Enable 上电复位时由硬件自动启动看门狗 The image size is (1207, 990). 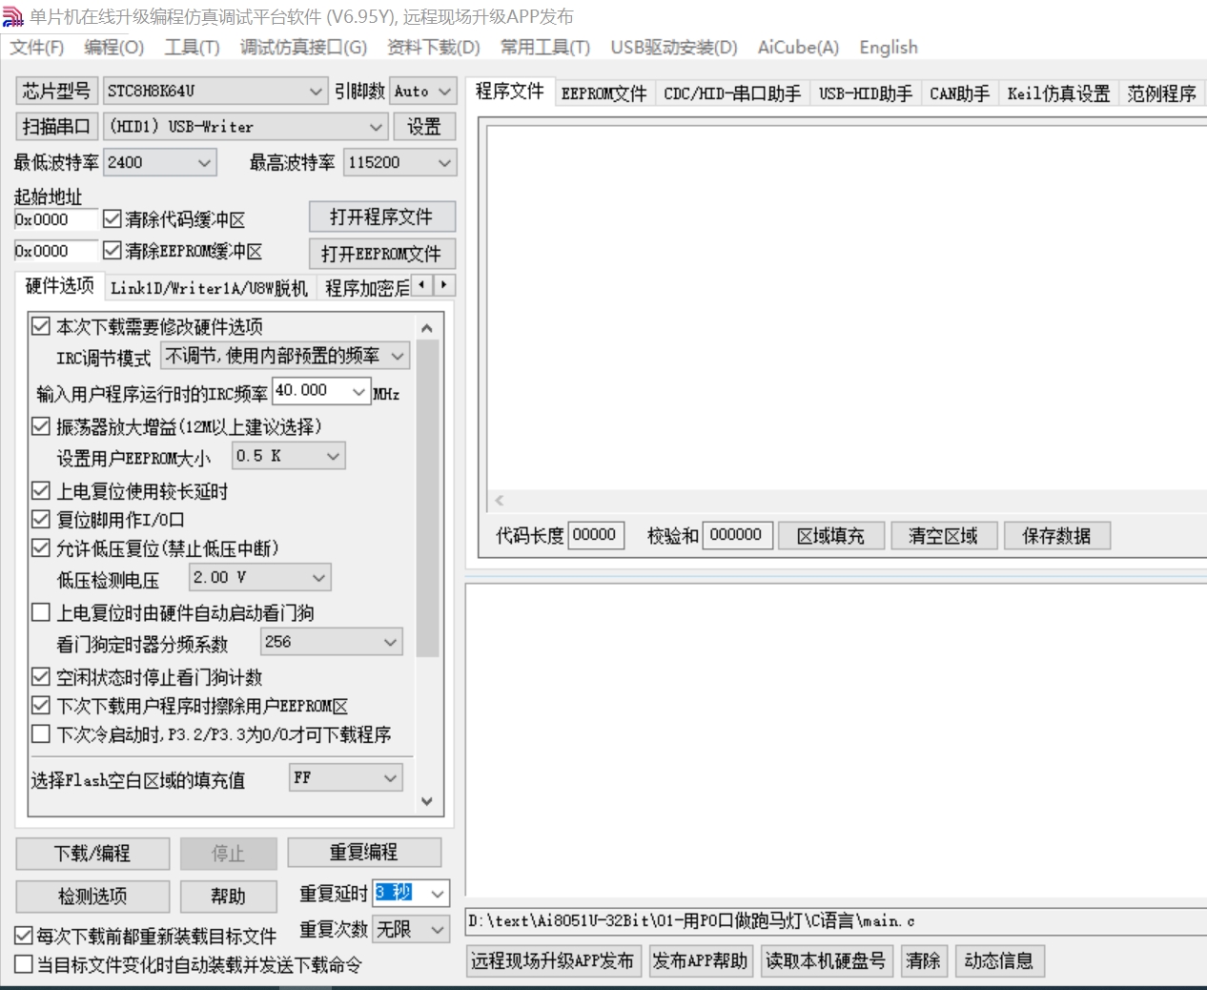click(41, 612)
